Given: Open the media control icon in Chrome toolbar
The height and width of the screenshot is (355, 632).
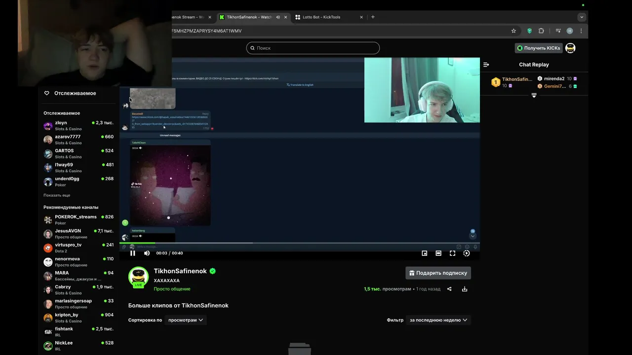Looking at the screenshot, I should 558,31.
